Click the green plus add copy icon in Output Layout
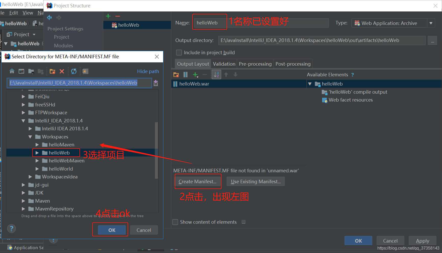442x253 pixels. coord(195,75)
